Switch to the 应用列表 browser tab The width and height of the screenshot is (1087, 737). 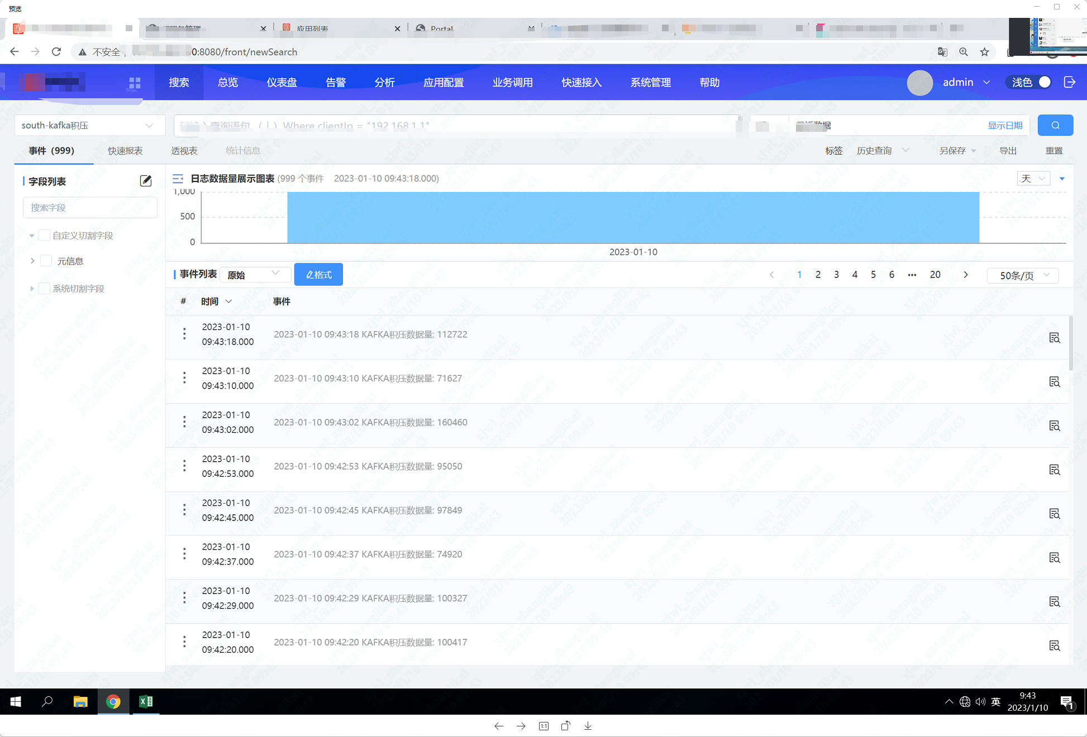[x=341, y=28]
